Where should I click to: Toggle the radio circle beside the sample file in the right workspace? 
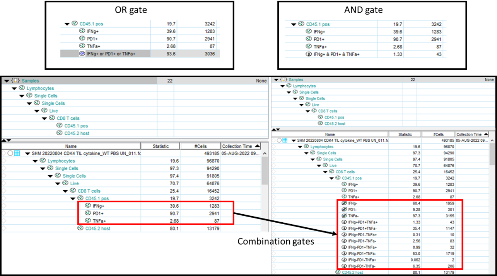click(278, 141)
